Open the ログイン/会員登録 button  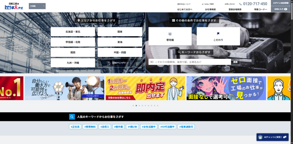pos(281,3)
